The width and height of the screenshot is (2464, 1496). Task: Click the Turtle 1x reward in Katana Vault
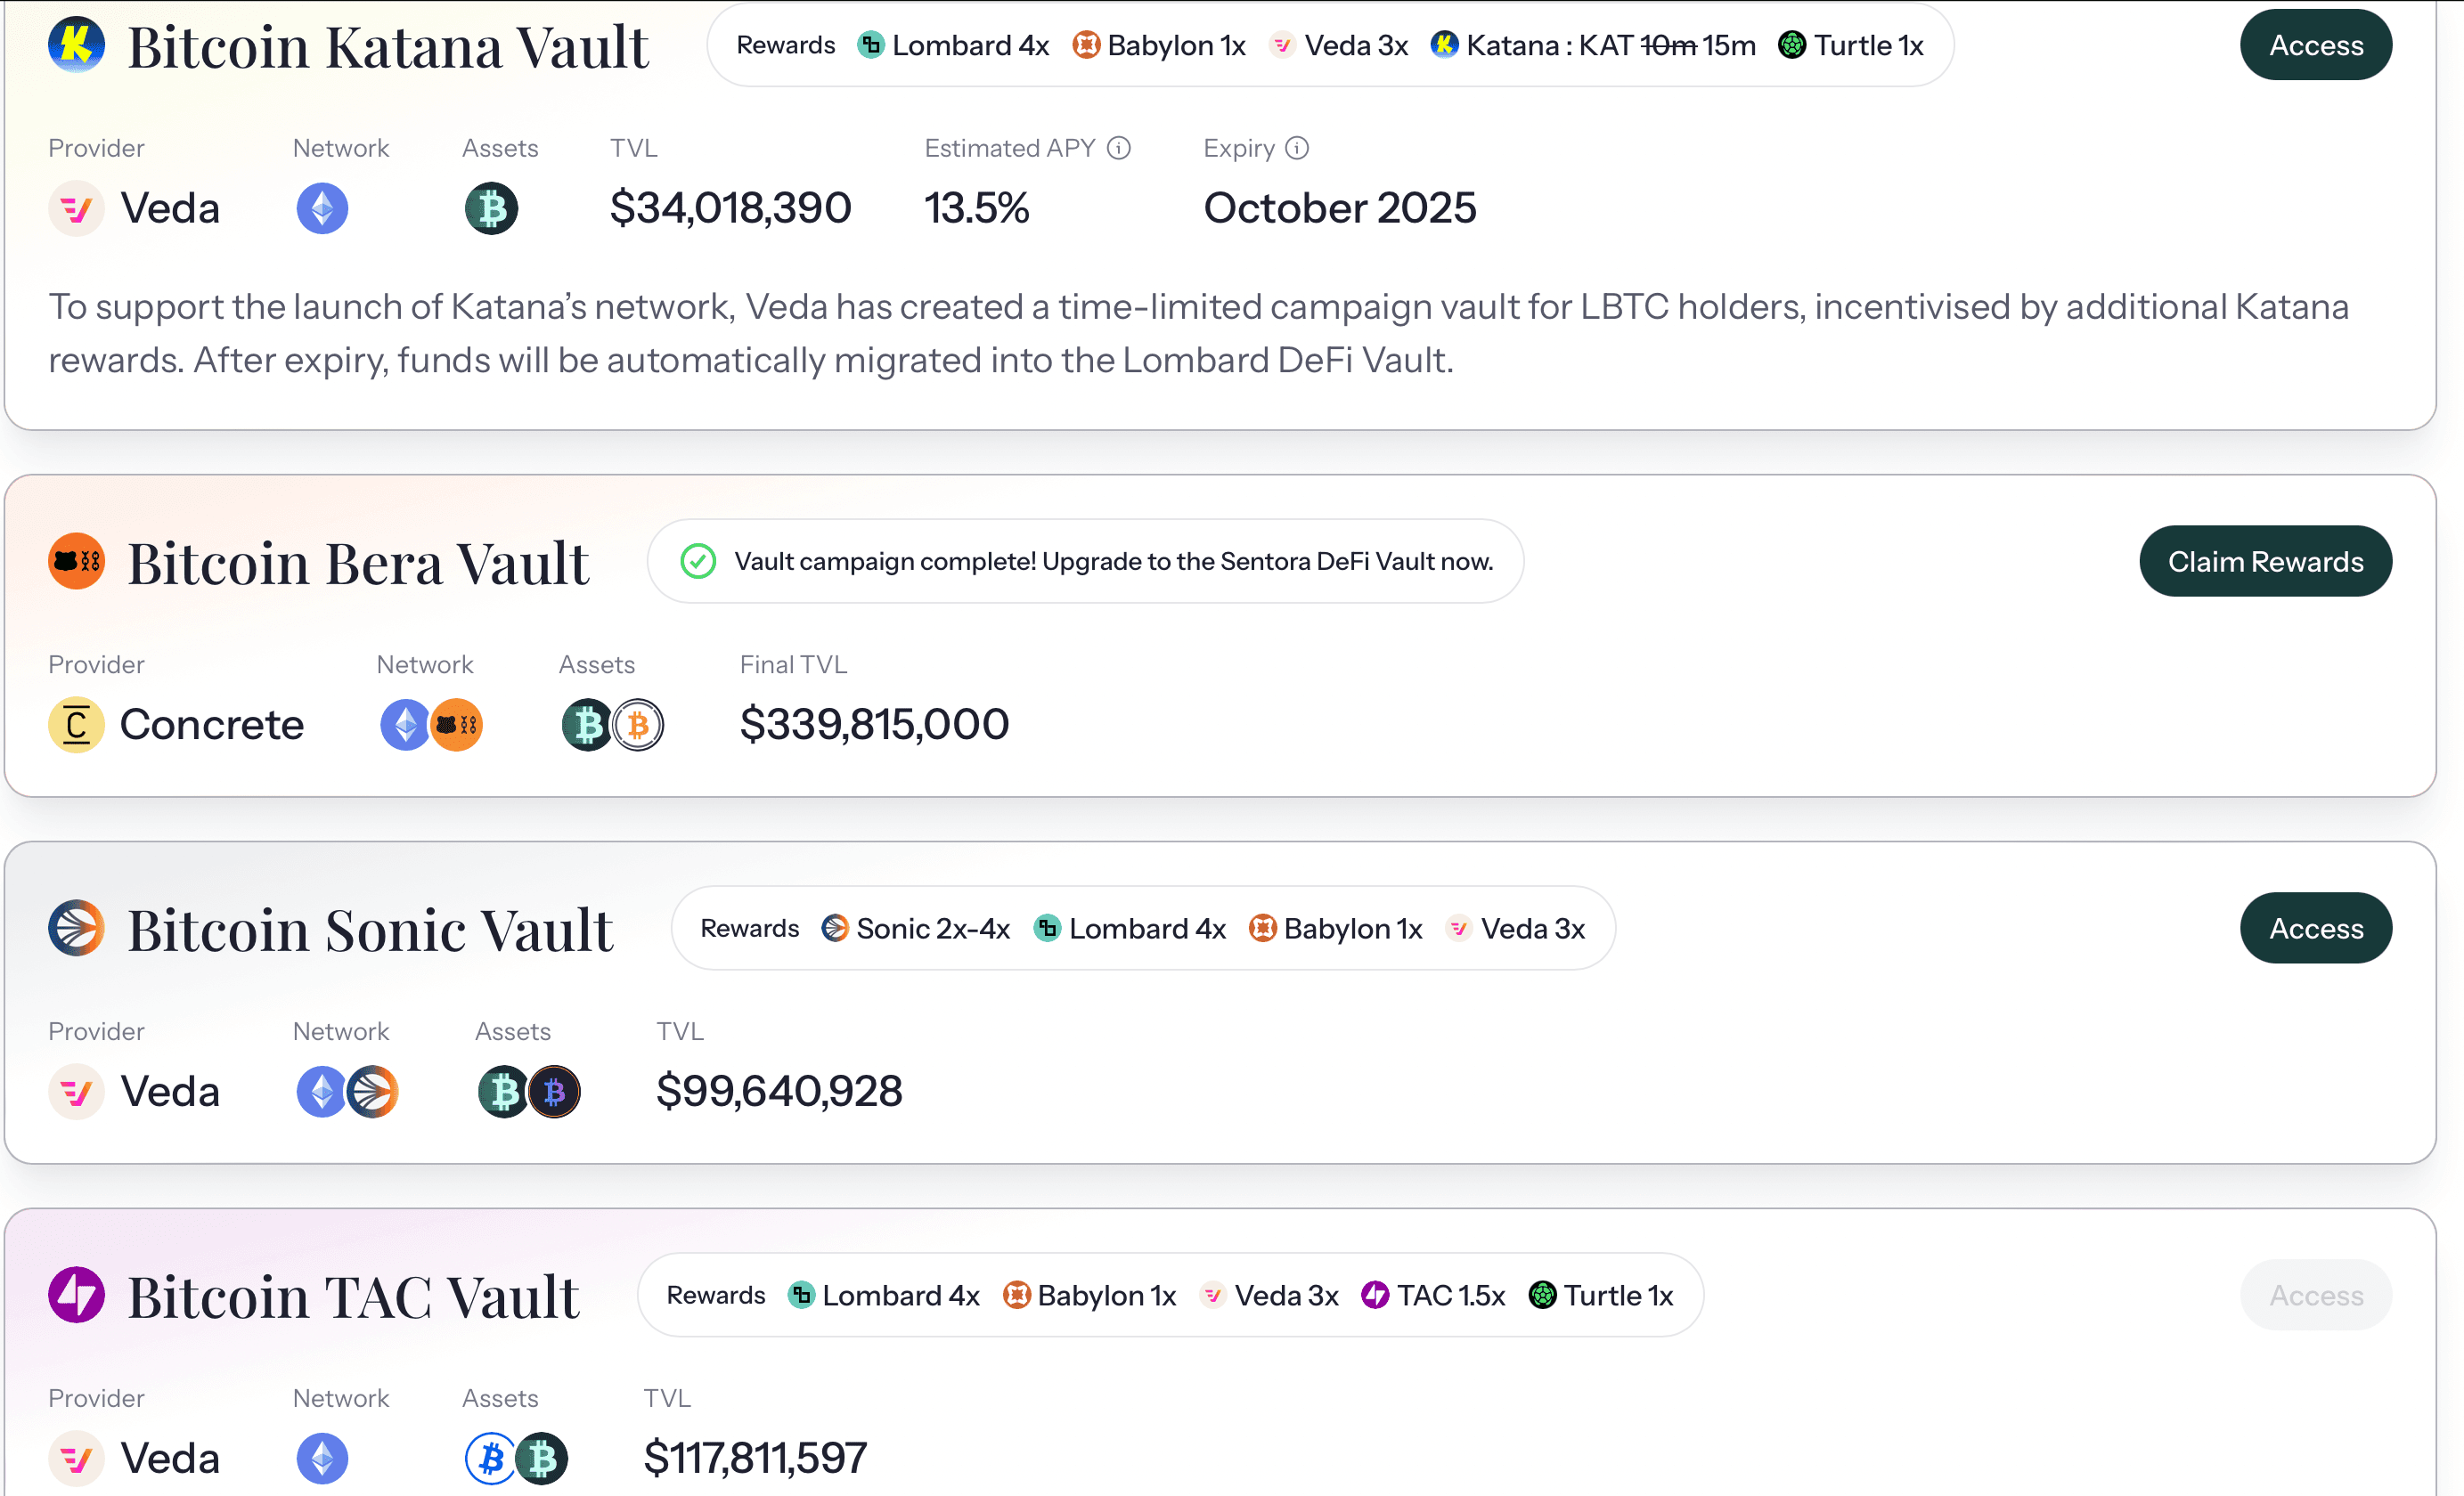point(1851,45)
